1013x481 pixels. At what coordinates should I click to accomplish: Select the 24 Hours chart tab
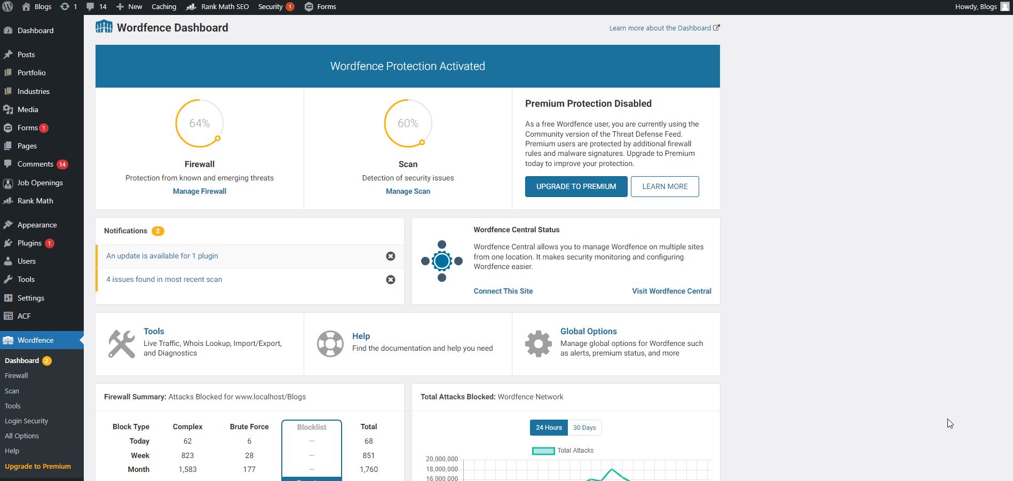[549, 428]
